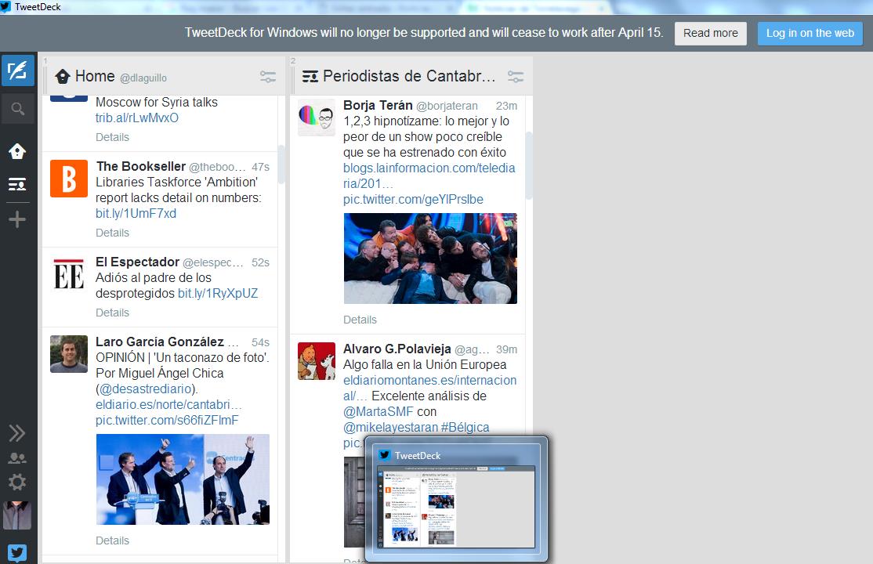Jump to list column via sidebar icon
The image size is (873, 564).
click(17, 184)
